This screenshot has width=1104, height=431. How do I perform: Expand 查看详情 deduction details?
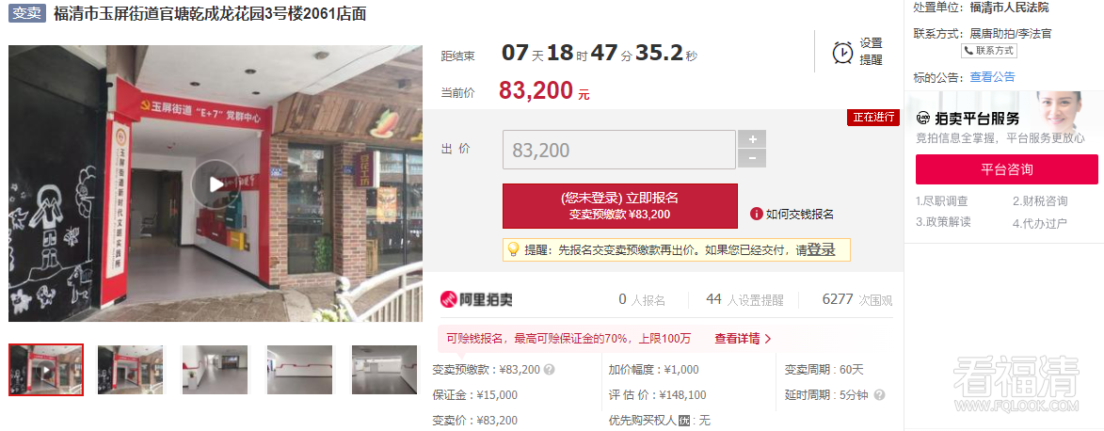click(743, 339)
